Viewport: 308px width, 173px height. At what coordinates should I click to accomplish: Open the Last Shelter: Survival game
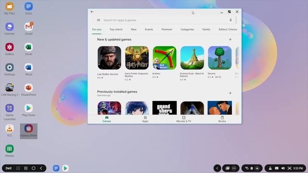point(109,62)
